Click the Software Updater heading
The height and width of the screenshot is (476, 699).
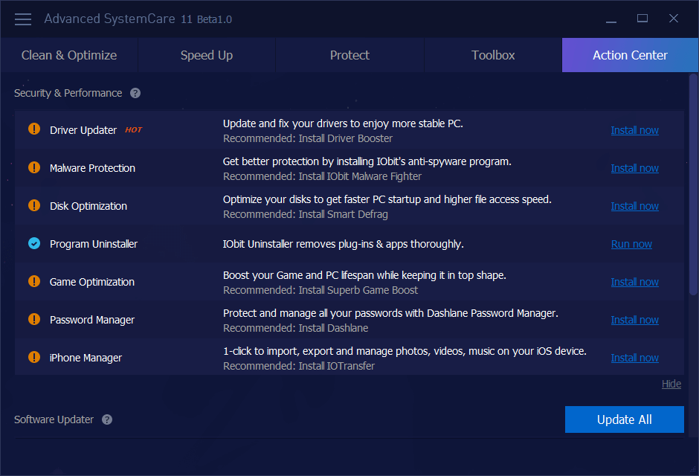point(54,419)
